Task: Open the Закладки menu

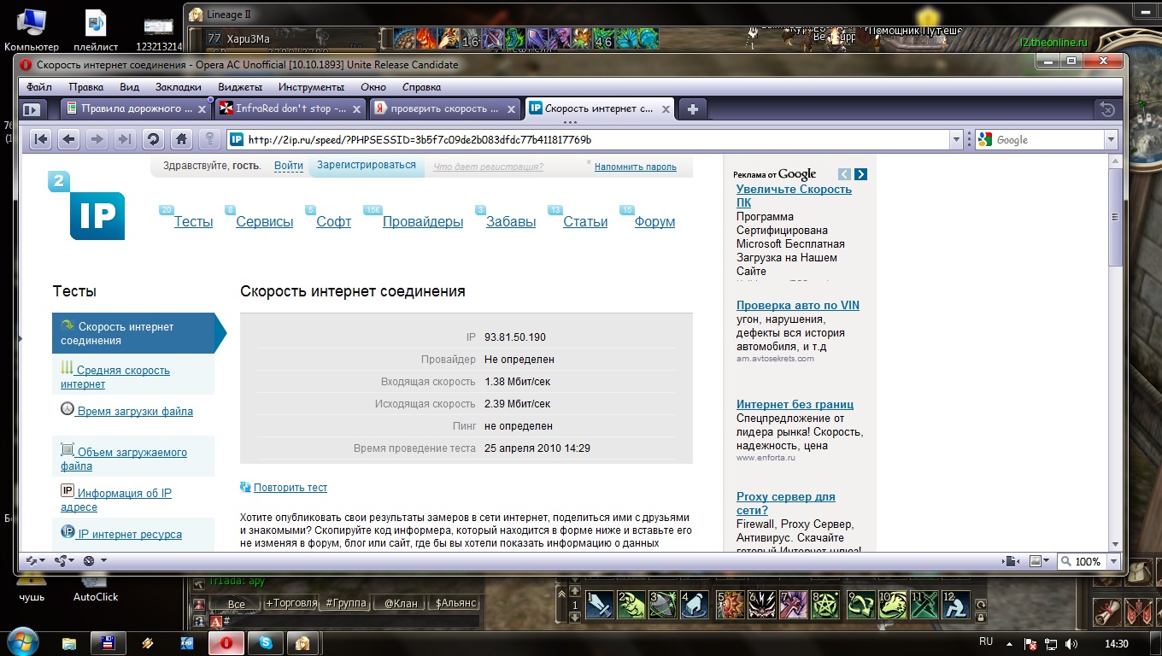Action: click(179, 86)
